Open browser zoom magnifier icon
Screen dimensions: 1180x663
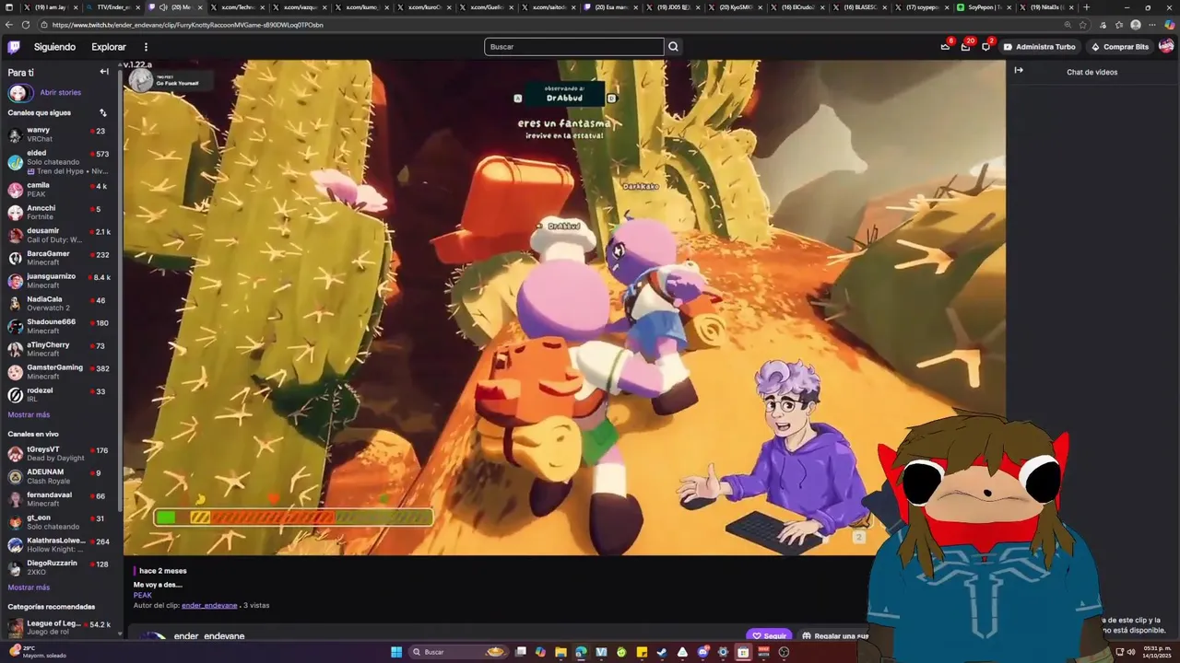(1068, 25)
